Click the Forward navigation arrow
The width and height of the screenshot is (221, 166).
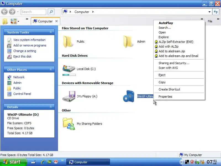point(12,12)
